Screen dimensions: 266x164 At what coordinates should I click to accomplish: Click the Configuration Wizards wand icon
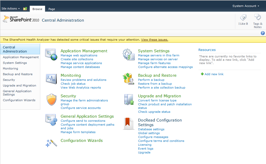[51, 143]
